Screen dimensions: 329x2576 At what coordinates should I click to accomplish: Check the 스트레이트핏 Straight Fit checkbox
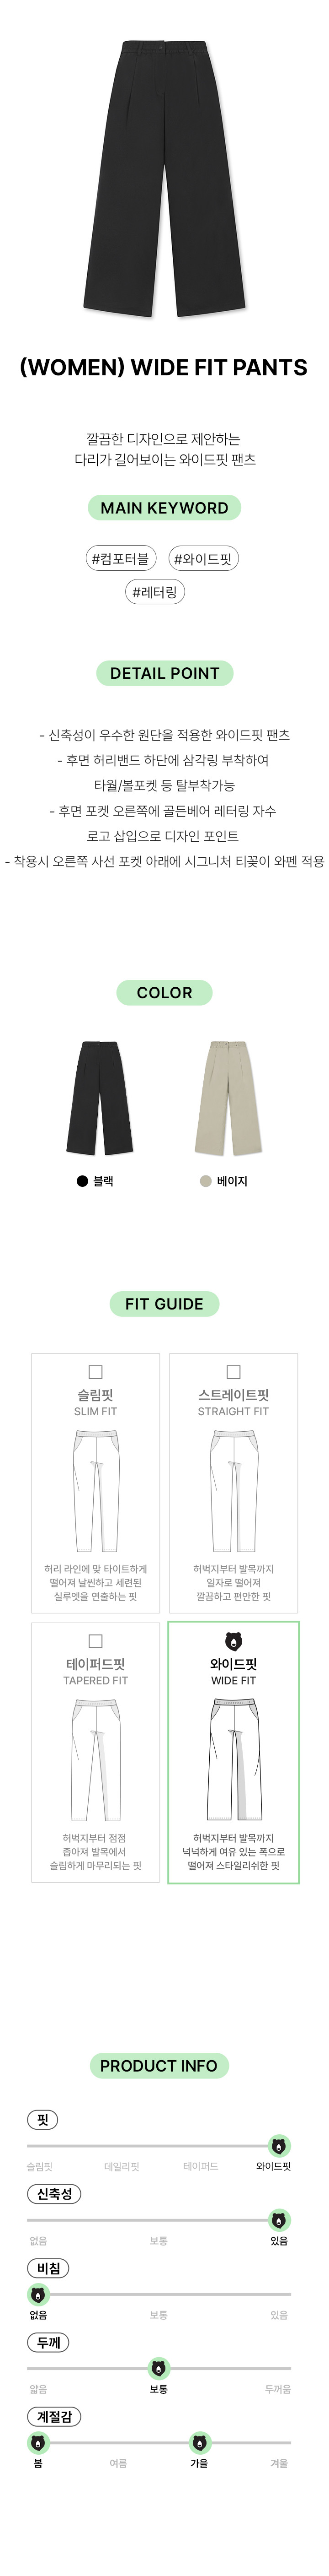(x=233, y=1372)
